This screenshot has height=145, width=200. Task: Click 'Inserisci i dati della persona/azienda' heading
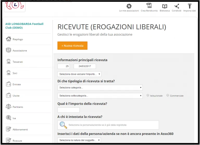115,134
